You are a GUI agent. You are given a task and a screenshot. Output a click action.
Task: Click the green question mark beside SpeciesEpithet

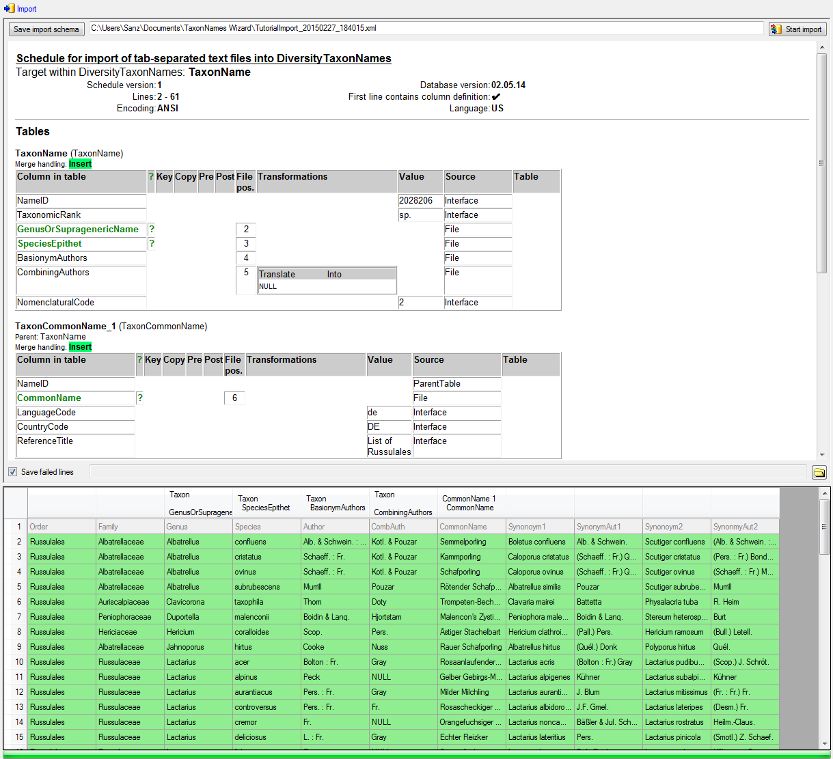pyautogui.click(x=151, y=244)
